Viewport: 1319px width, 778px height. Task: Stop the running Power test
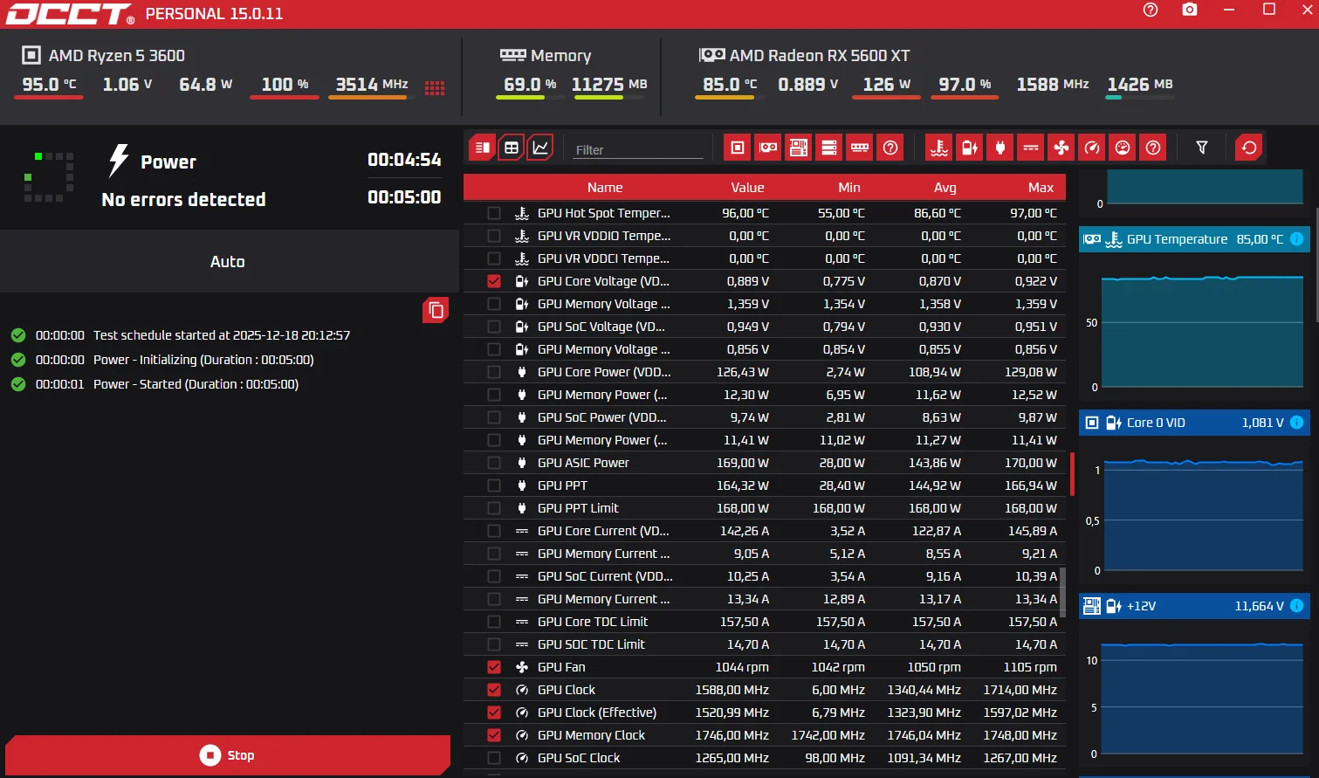228,755
